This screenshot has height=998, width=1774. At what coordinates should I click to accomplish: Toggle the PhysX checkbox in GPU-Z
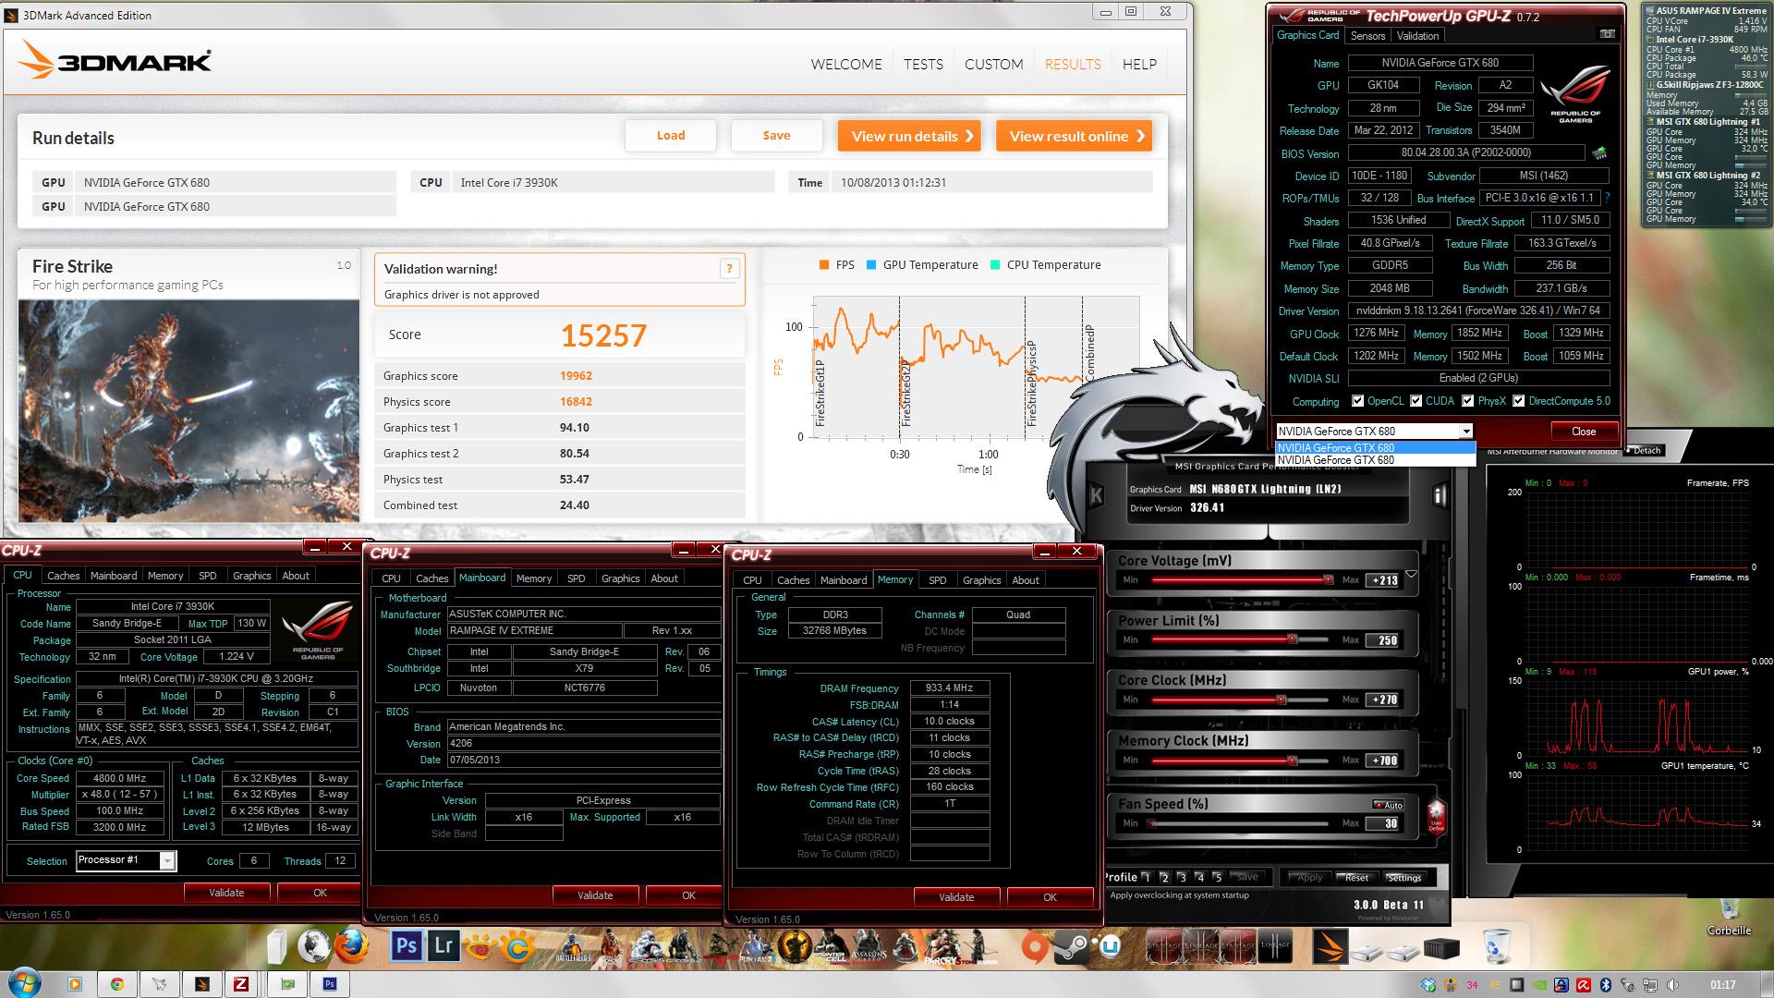point(1466,401)
